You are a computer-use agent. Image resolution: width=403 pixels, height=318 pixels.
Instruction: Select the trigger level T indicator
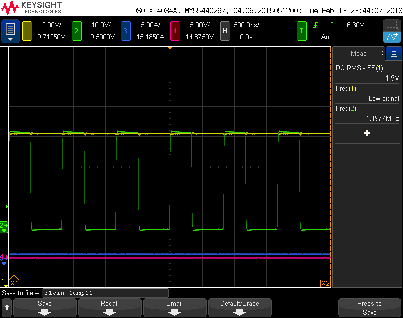[6, 204]
